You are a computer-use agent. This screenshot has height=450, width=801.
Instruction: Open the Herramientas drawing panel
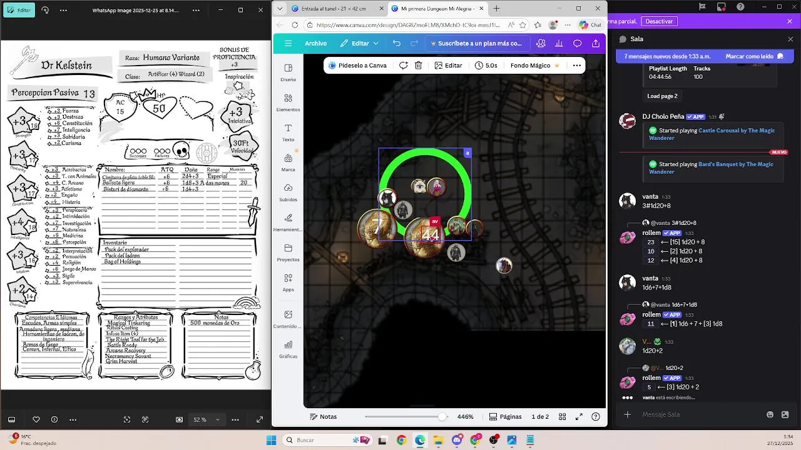click(x=288, y=222)
